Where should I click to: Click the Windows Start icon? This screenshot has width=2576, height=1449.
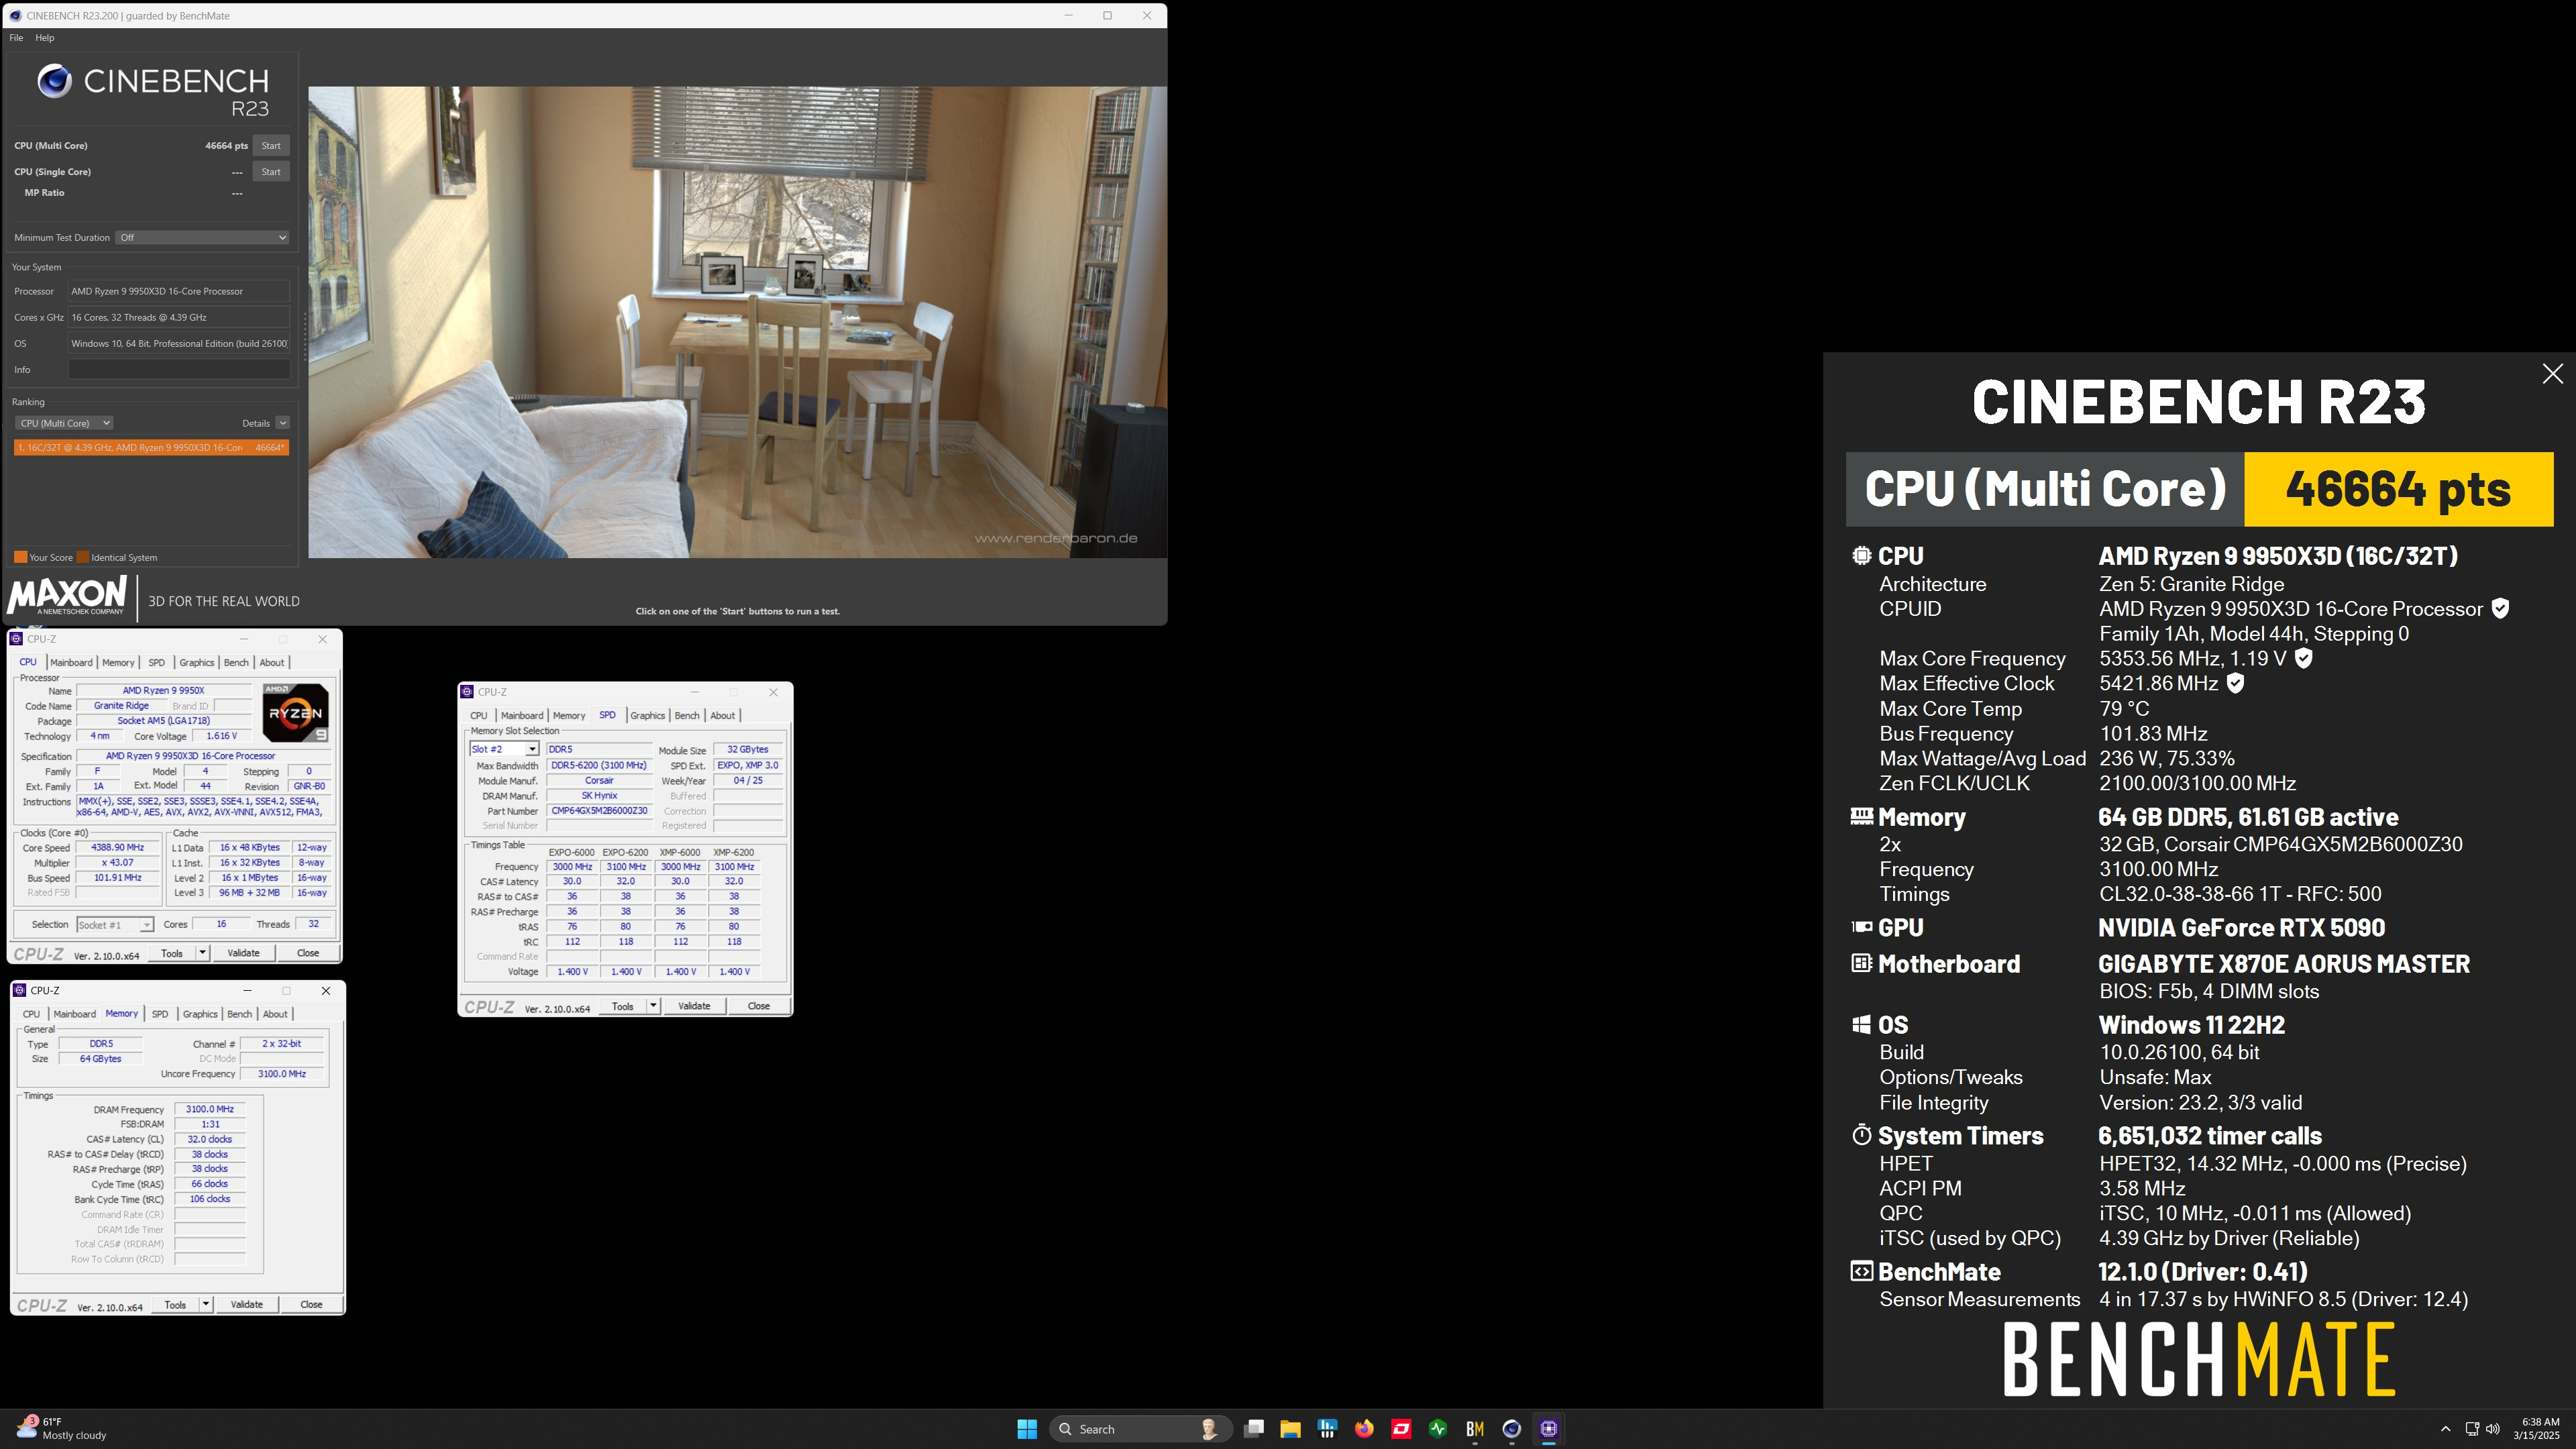[x=1027, y=1429]
